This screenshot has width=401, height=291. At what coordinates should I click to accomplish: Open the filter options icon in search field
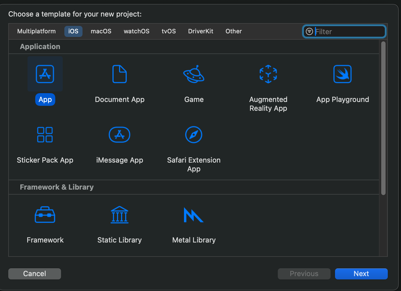tap(309, 31)
